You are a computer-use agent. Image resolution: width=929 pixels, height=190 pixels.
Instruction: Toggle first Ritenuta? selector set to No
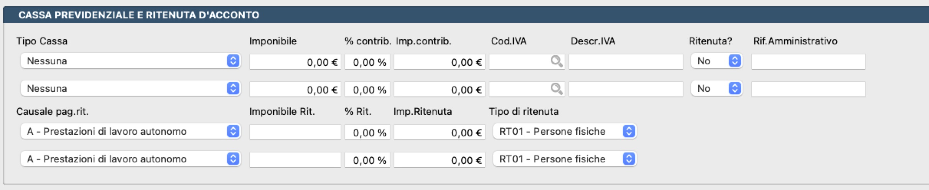[x=717, y=61]
